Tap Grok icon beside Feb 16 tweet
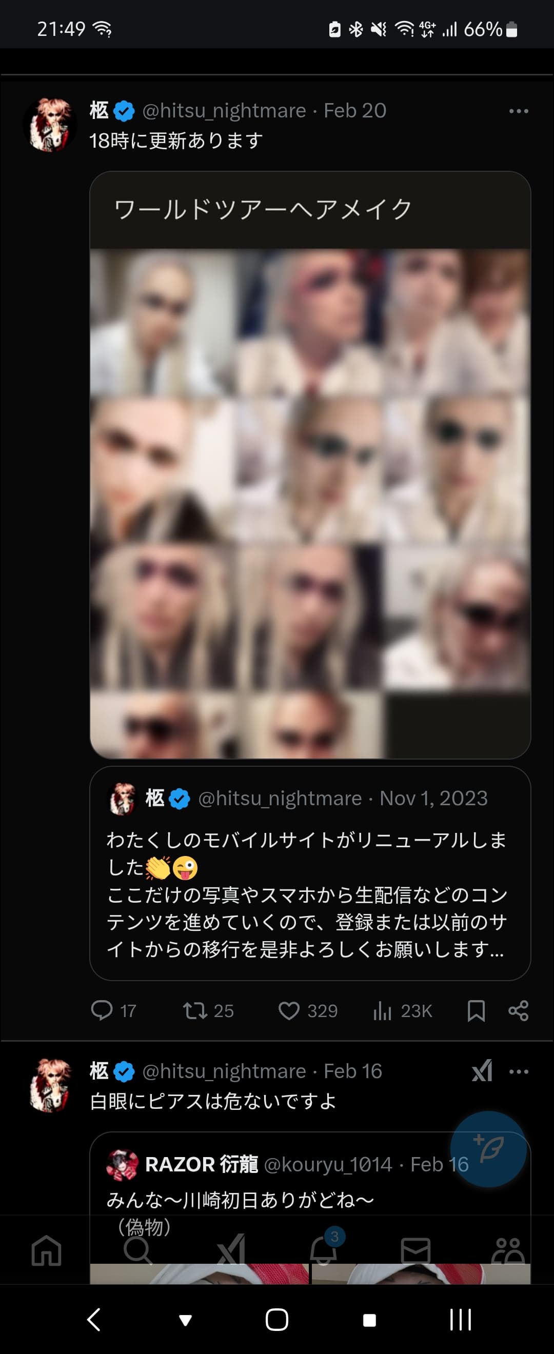This screenshot has width=554, height=1354. pos(482,1071)
